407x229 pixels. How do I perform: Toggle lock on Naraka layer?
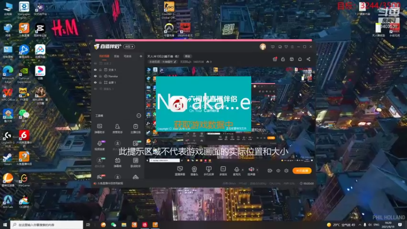click(100, 76)
